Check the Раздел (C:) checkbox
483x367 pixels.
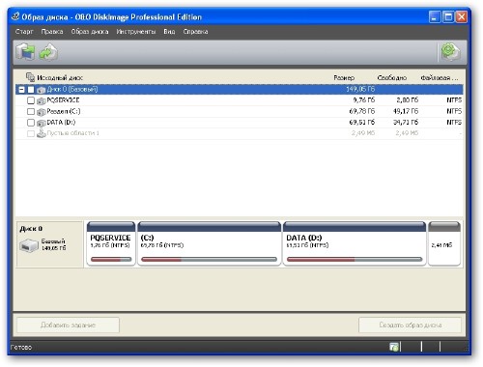pos(31,111)
